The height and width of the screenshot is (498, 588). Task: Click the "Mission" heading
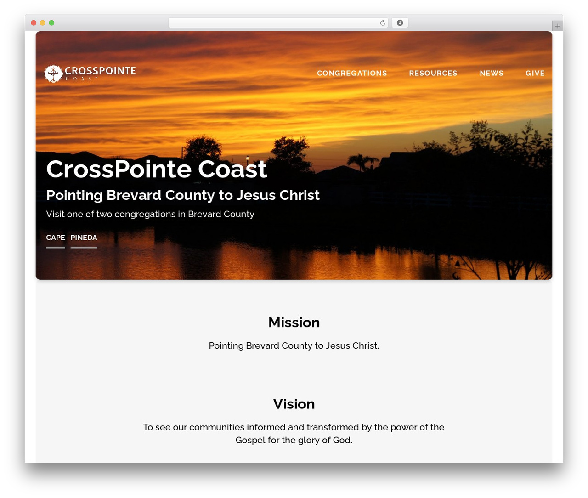[x=294, y=323]
